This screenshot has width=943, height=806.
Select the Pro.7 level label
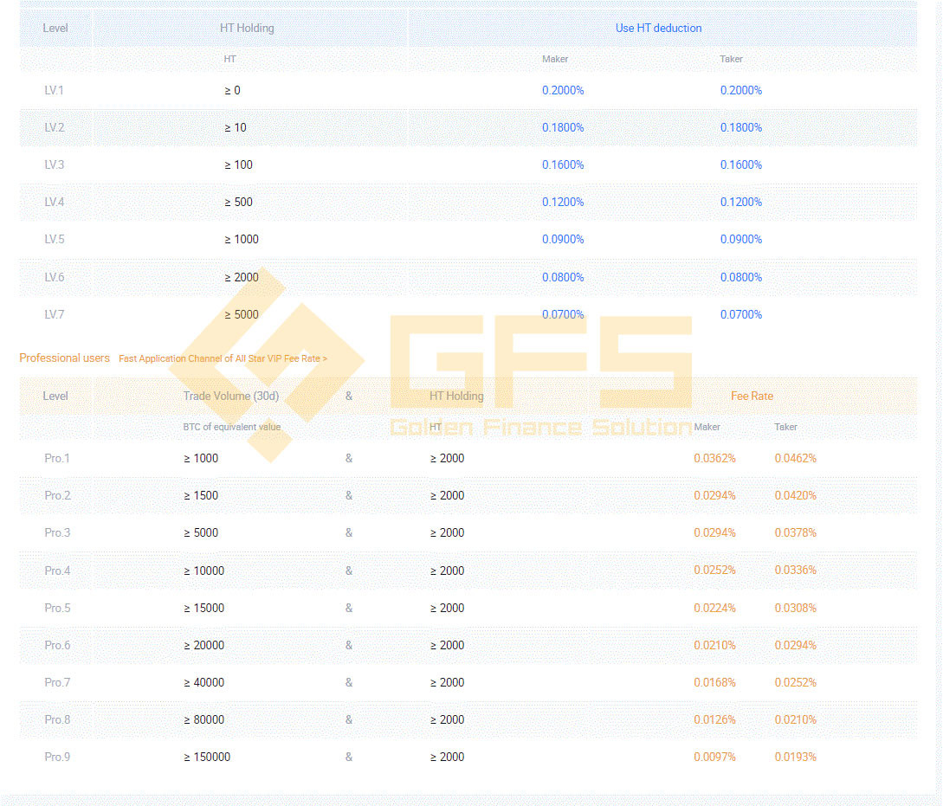click(x=57, y=682)
